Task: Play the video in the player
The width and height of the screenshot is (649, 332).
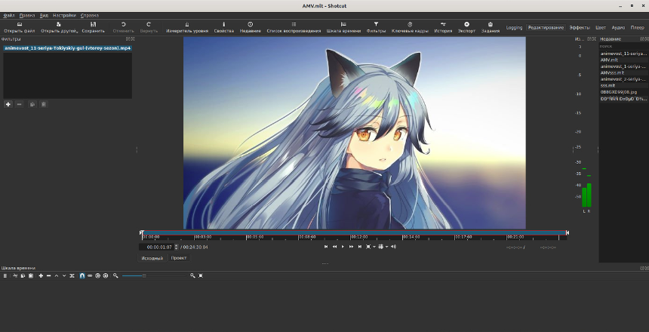Action: tap(343, 247)
